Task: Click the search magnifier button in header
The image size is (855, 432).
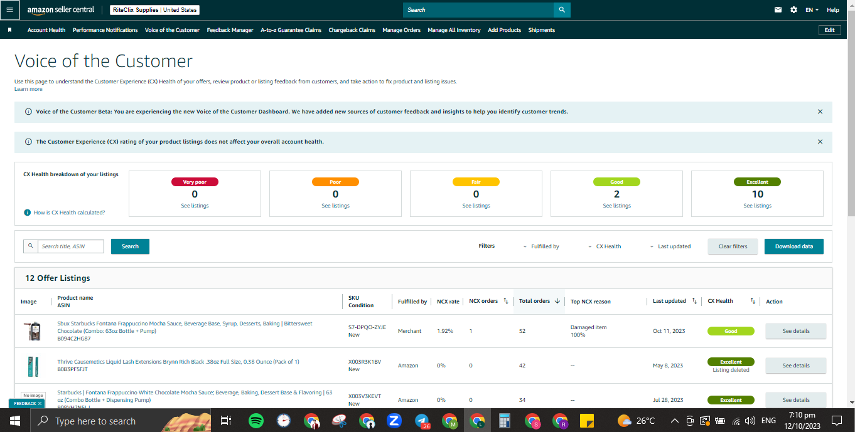Action: coord(562,10)
